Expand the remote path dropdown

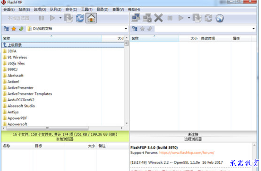click(x=254, y=29)
